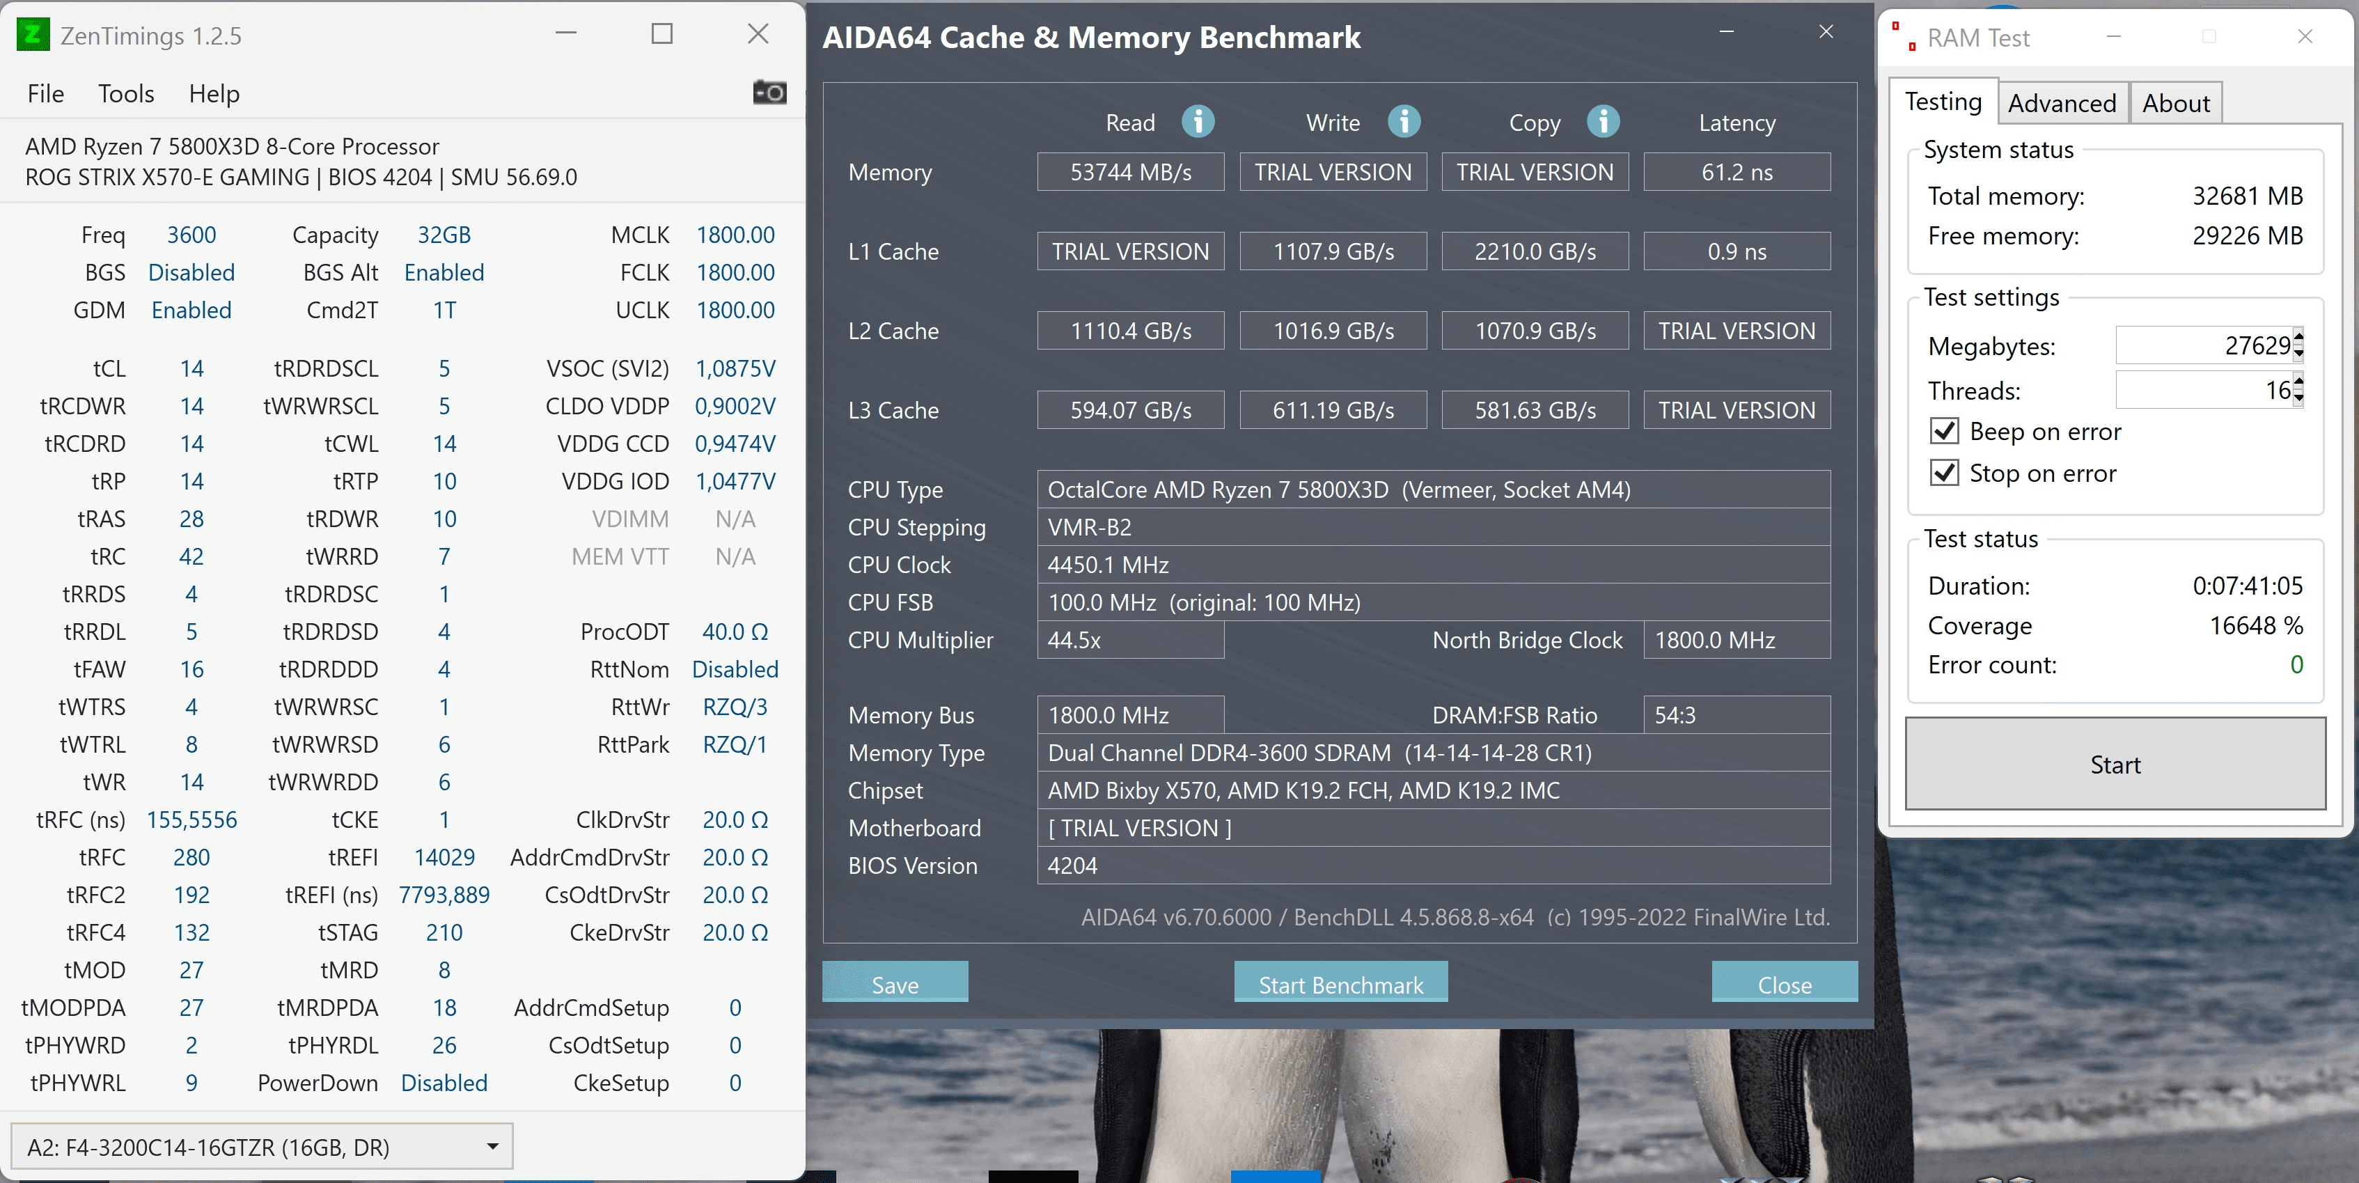Click the Error count value 0
The width and height of the screenshot is (2359, 1183).
2297,665
